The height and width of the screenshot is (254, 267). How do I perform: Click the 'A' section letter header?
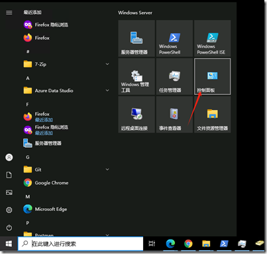(28, 78)
